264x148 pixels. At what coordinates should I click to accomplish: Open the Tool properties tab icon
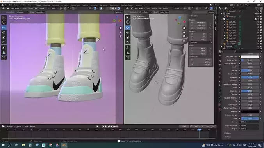219,56
